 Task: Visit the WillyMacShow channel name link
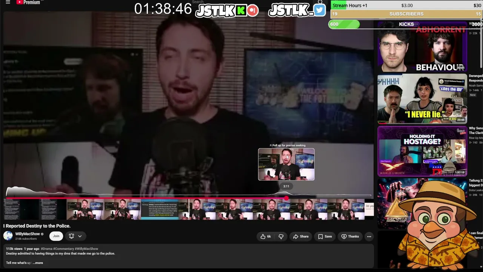[28, 234]
